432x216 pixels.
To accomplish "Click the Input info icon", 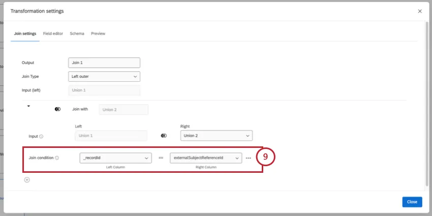I will coord(41,136).
